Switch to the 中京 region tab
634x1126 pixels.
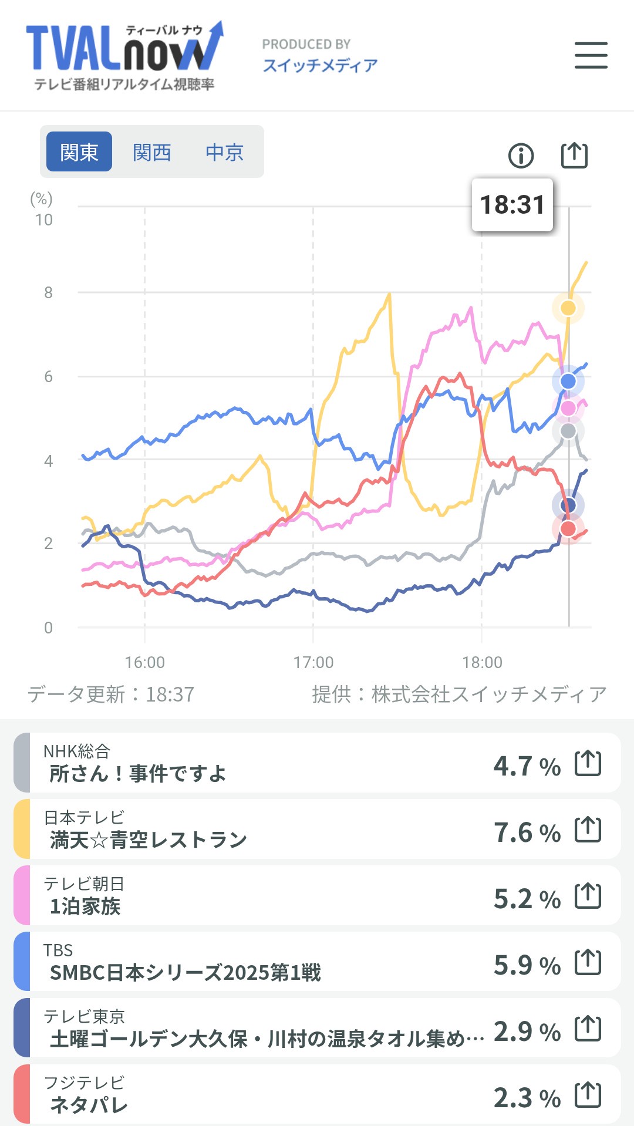click(224, 152)
